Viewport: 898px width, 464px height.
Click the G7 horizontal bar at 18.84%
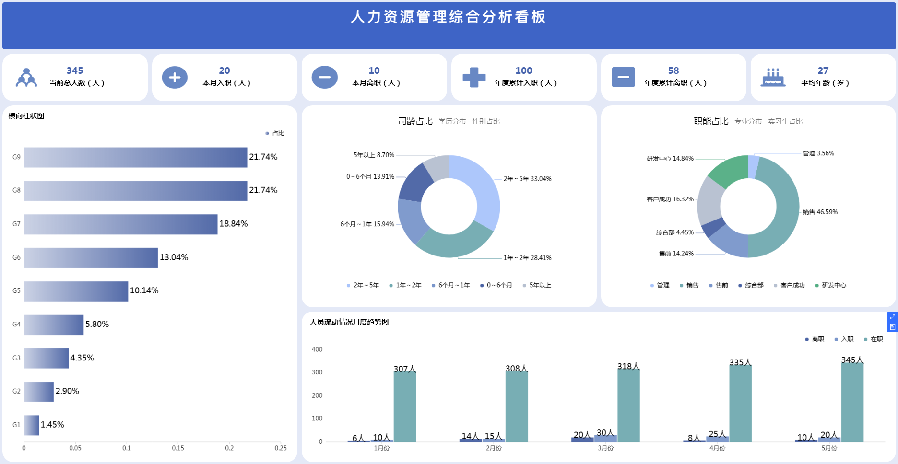point(120,224)
